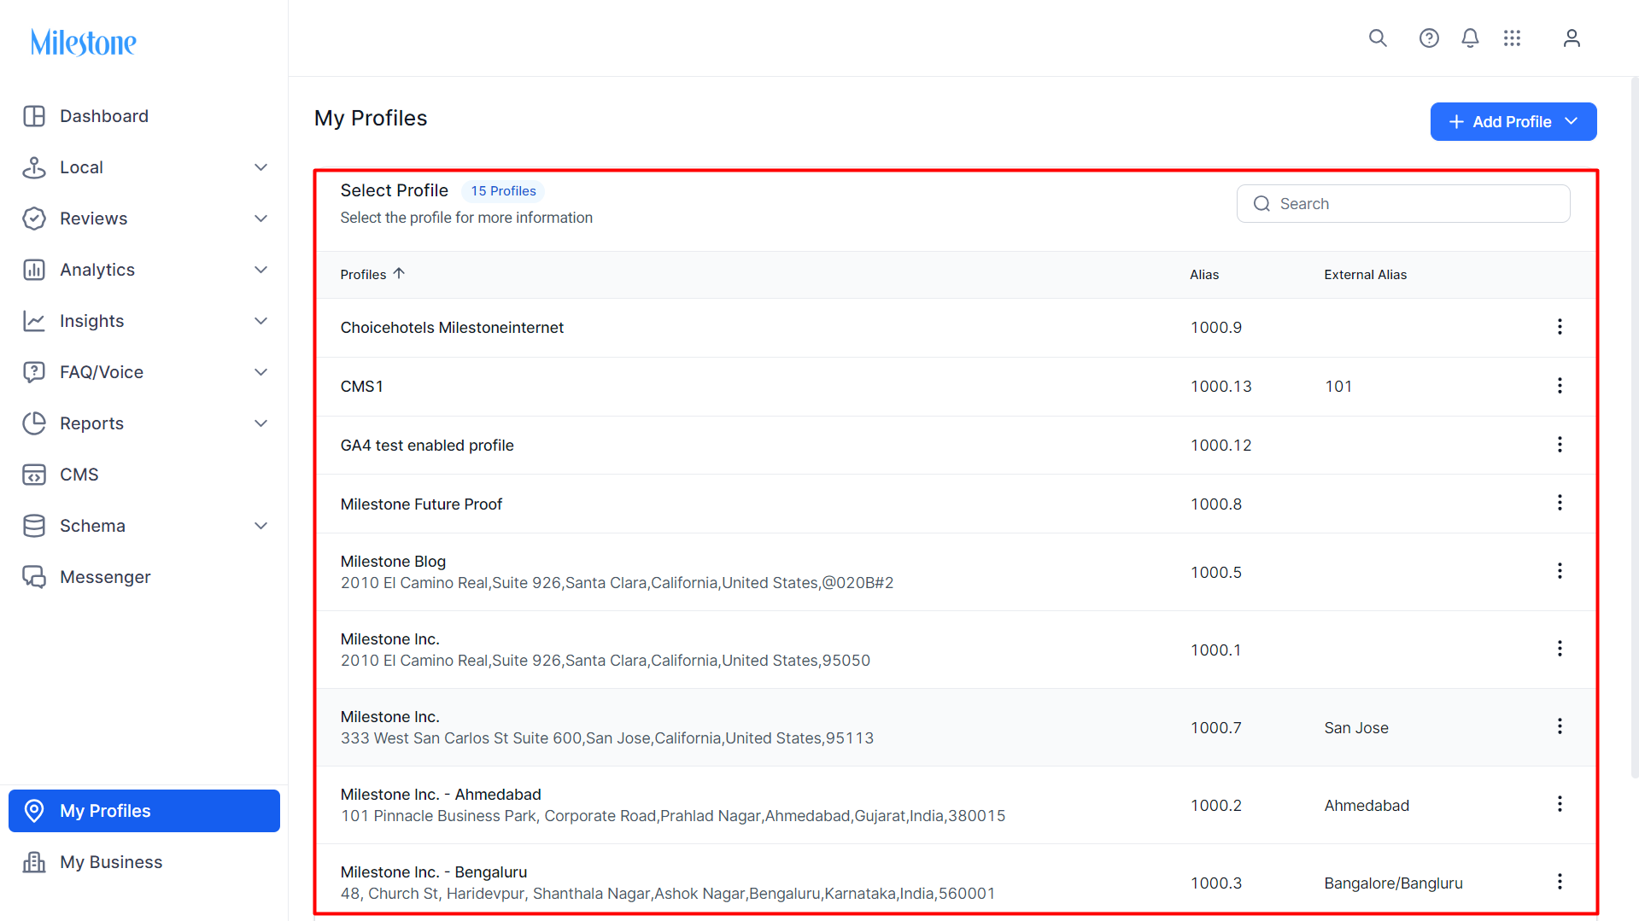Click the Reviews badge icon
Image resolution: width=1639 pixels, height=921 pixels.
34,219
